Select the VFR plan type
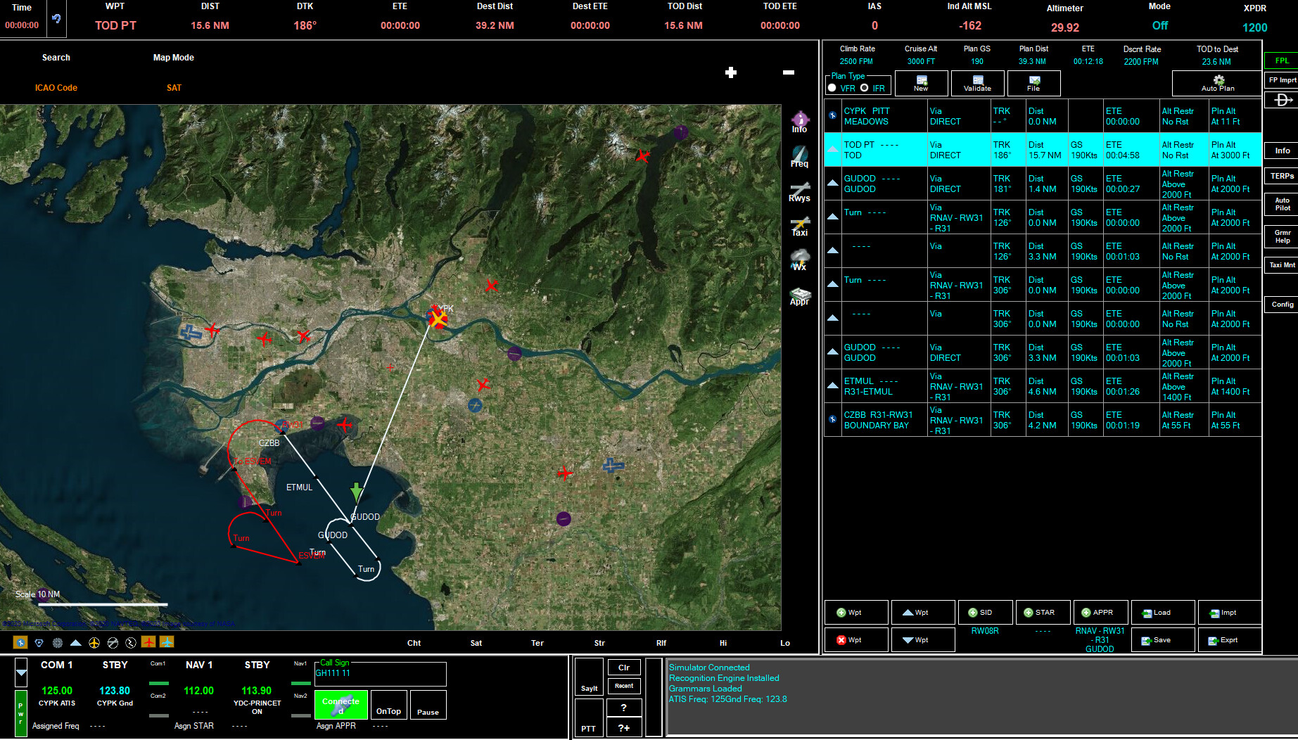The width and height of the screenshot is (1298, 740). click(832, 88)
